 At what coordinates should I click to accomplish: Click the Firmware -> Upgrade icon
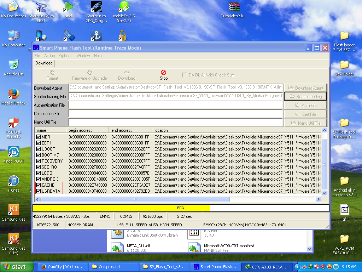pos(89,72)
